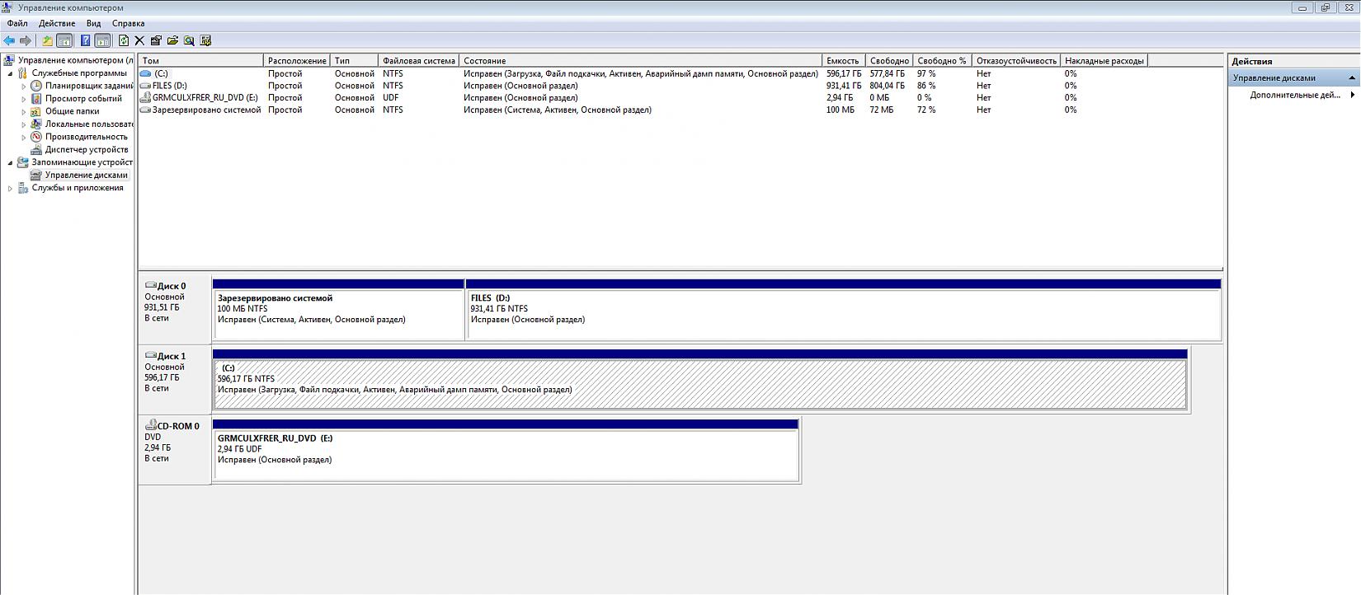Open Help via the blue question-mark icon
Viewport: 1361px width, 595px height.
click(85, 40)
